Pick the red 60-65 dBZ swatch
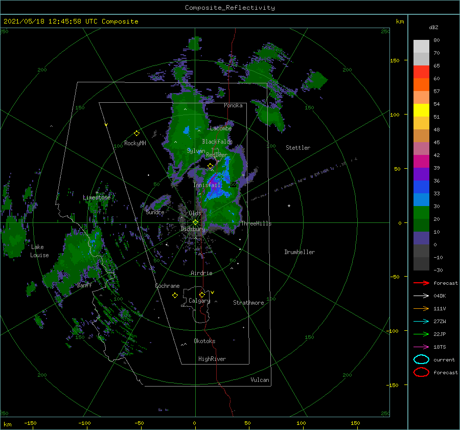 tap(421, 72)
